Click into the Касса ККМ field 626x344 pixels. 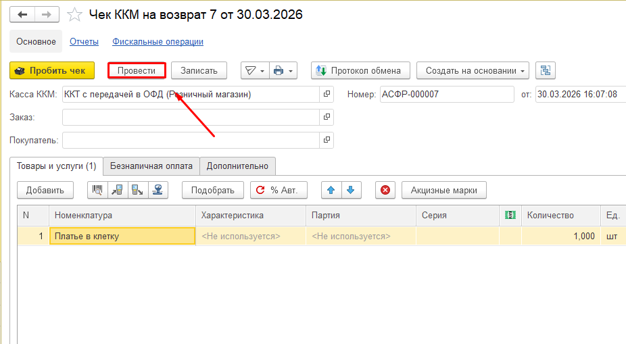pos(191,95)
